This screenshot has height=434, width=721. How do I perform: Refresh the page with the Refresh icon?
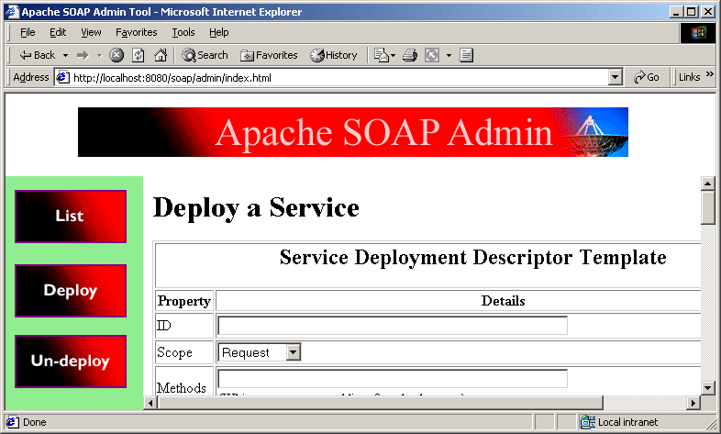point(138,55)
